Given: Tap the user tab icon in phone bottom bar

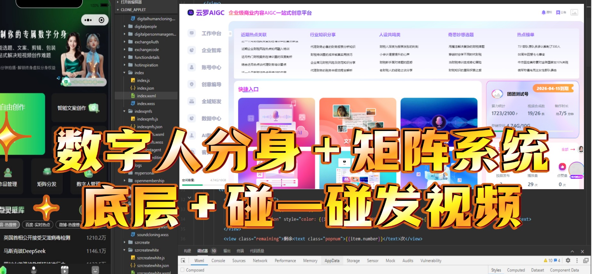Looking at the screenshot, I should coord(34,270).
